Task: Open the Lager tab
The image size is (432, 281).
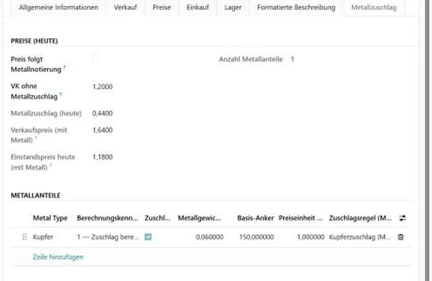Action: point(233,7)
